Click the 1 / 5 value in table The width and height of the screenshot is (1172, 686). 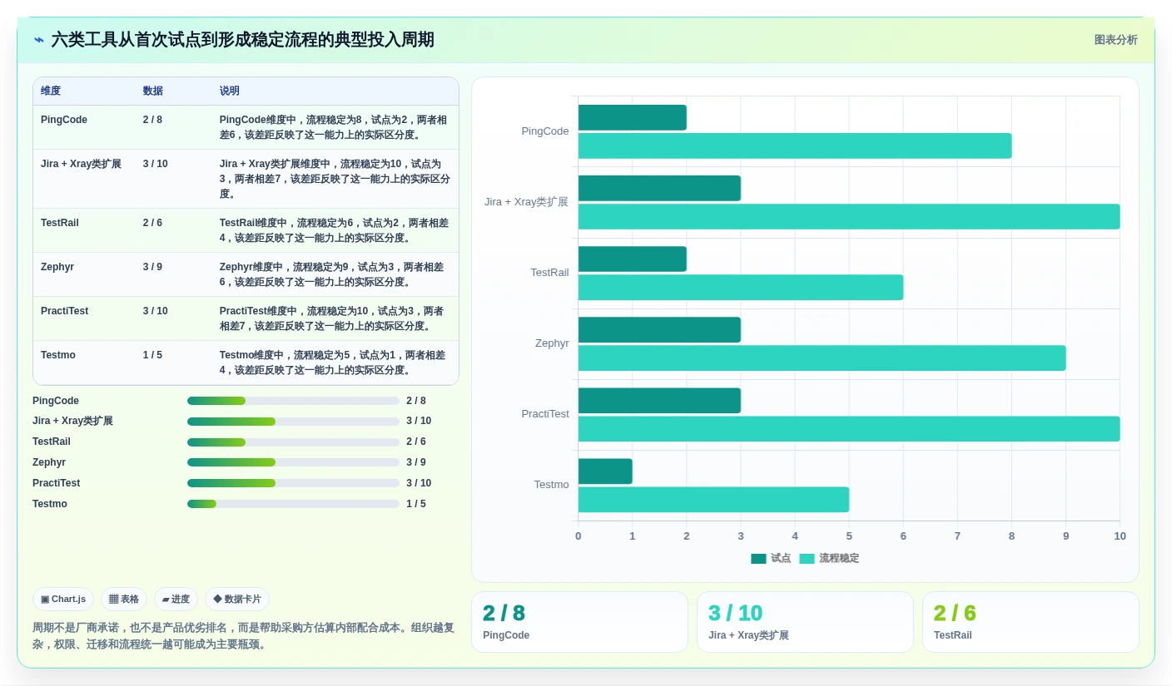point(152,355)
